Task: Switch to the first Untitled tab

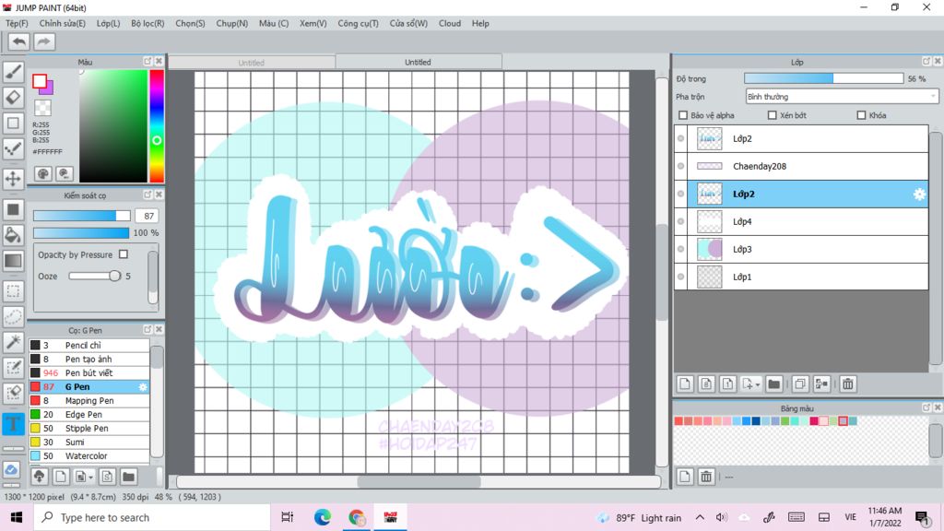Action: (x=251, y=62)
